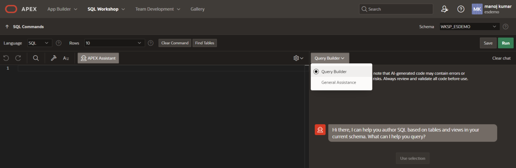
Task: Click the Clear chat link
Action: [501, 58]
